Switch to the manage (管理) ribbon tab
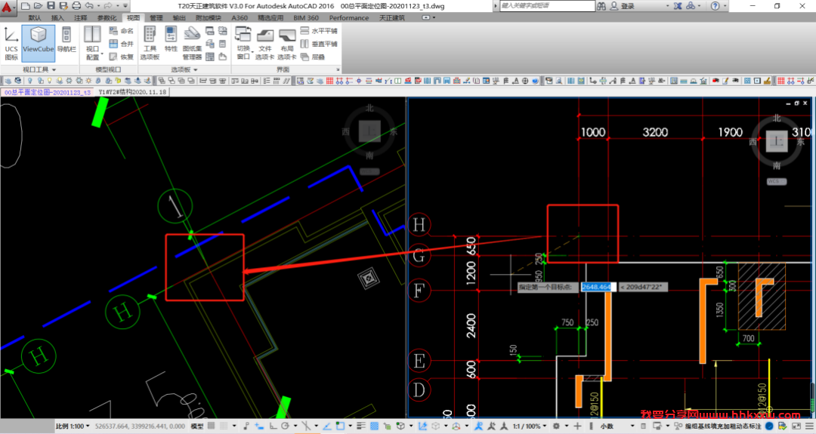Image resolution: width=816 pixels, height=434 pixels. click(156, 17)
